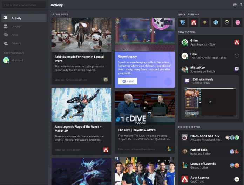Click Final Fantasy XIV game icon
The image size is (244, 185).
184,138
